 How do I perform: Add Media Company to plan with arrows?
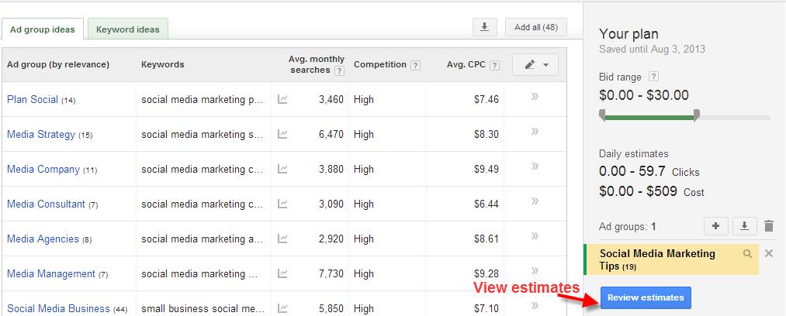pyautogui.click(x=535, y=166)
